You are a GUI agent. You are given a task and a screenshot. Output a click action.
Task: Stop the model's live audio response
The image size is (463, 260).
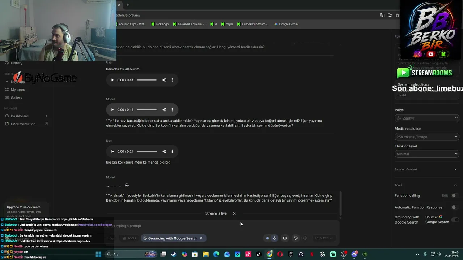tap(127, 186)
